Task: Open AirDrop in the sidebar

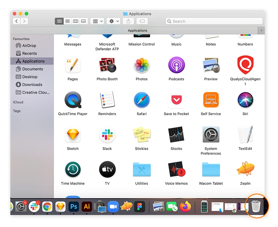Action: pos(32,46)
